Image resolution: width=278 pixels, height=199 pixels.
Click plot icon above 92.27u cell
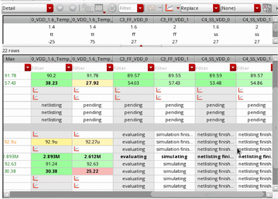coord(76,134)
